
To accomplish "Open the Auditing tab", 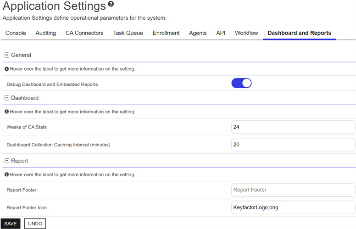I will [x=46, y=33].
